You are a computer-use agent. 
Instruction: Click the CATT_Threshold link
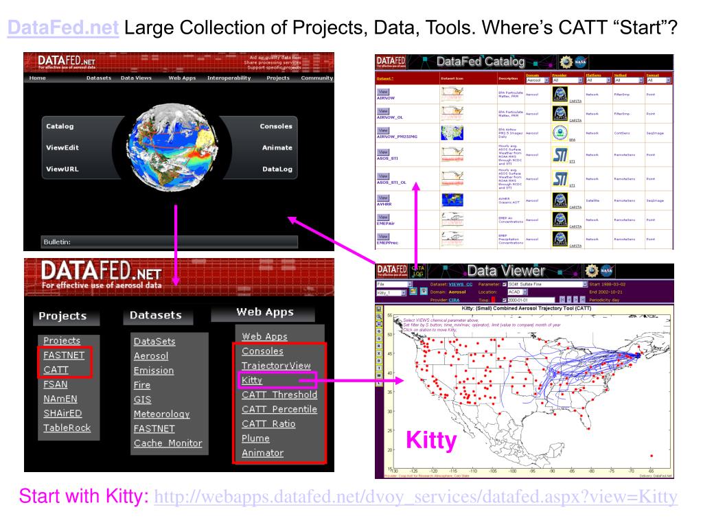click(x=279, y=395)
